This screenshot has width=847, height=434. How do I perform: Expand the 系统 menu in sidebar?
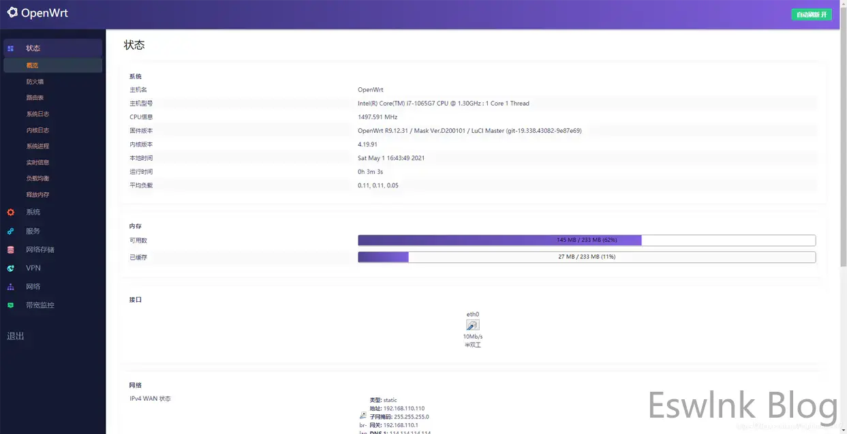[33, 213]
